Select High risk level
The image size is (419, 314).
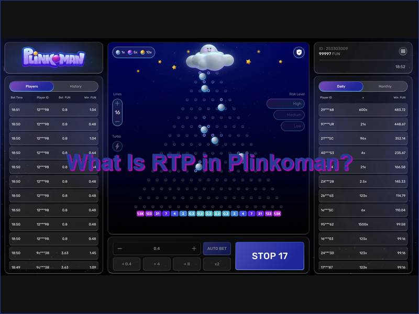coord(285,104)
